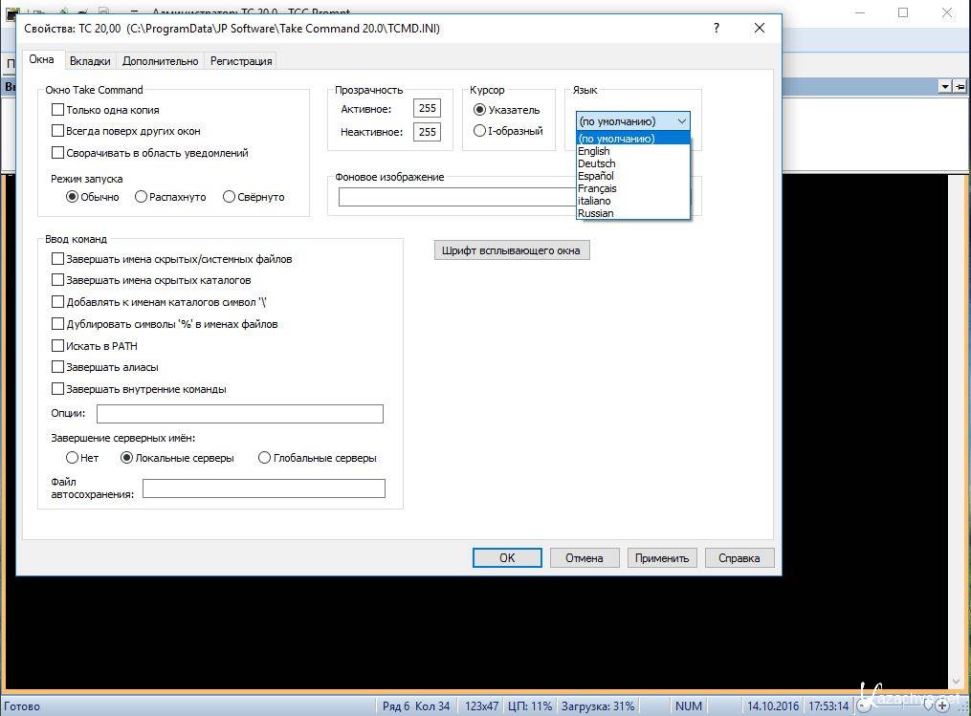Click the Шрифт всплывающего окна button
The width and height of the screenshot is (971, 716).
click(512, 250)
